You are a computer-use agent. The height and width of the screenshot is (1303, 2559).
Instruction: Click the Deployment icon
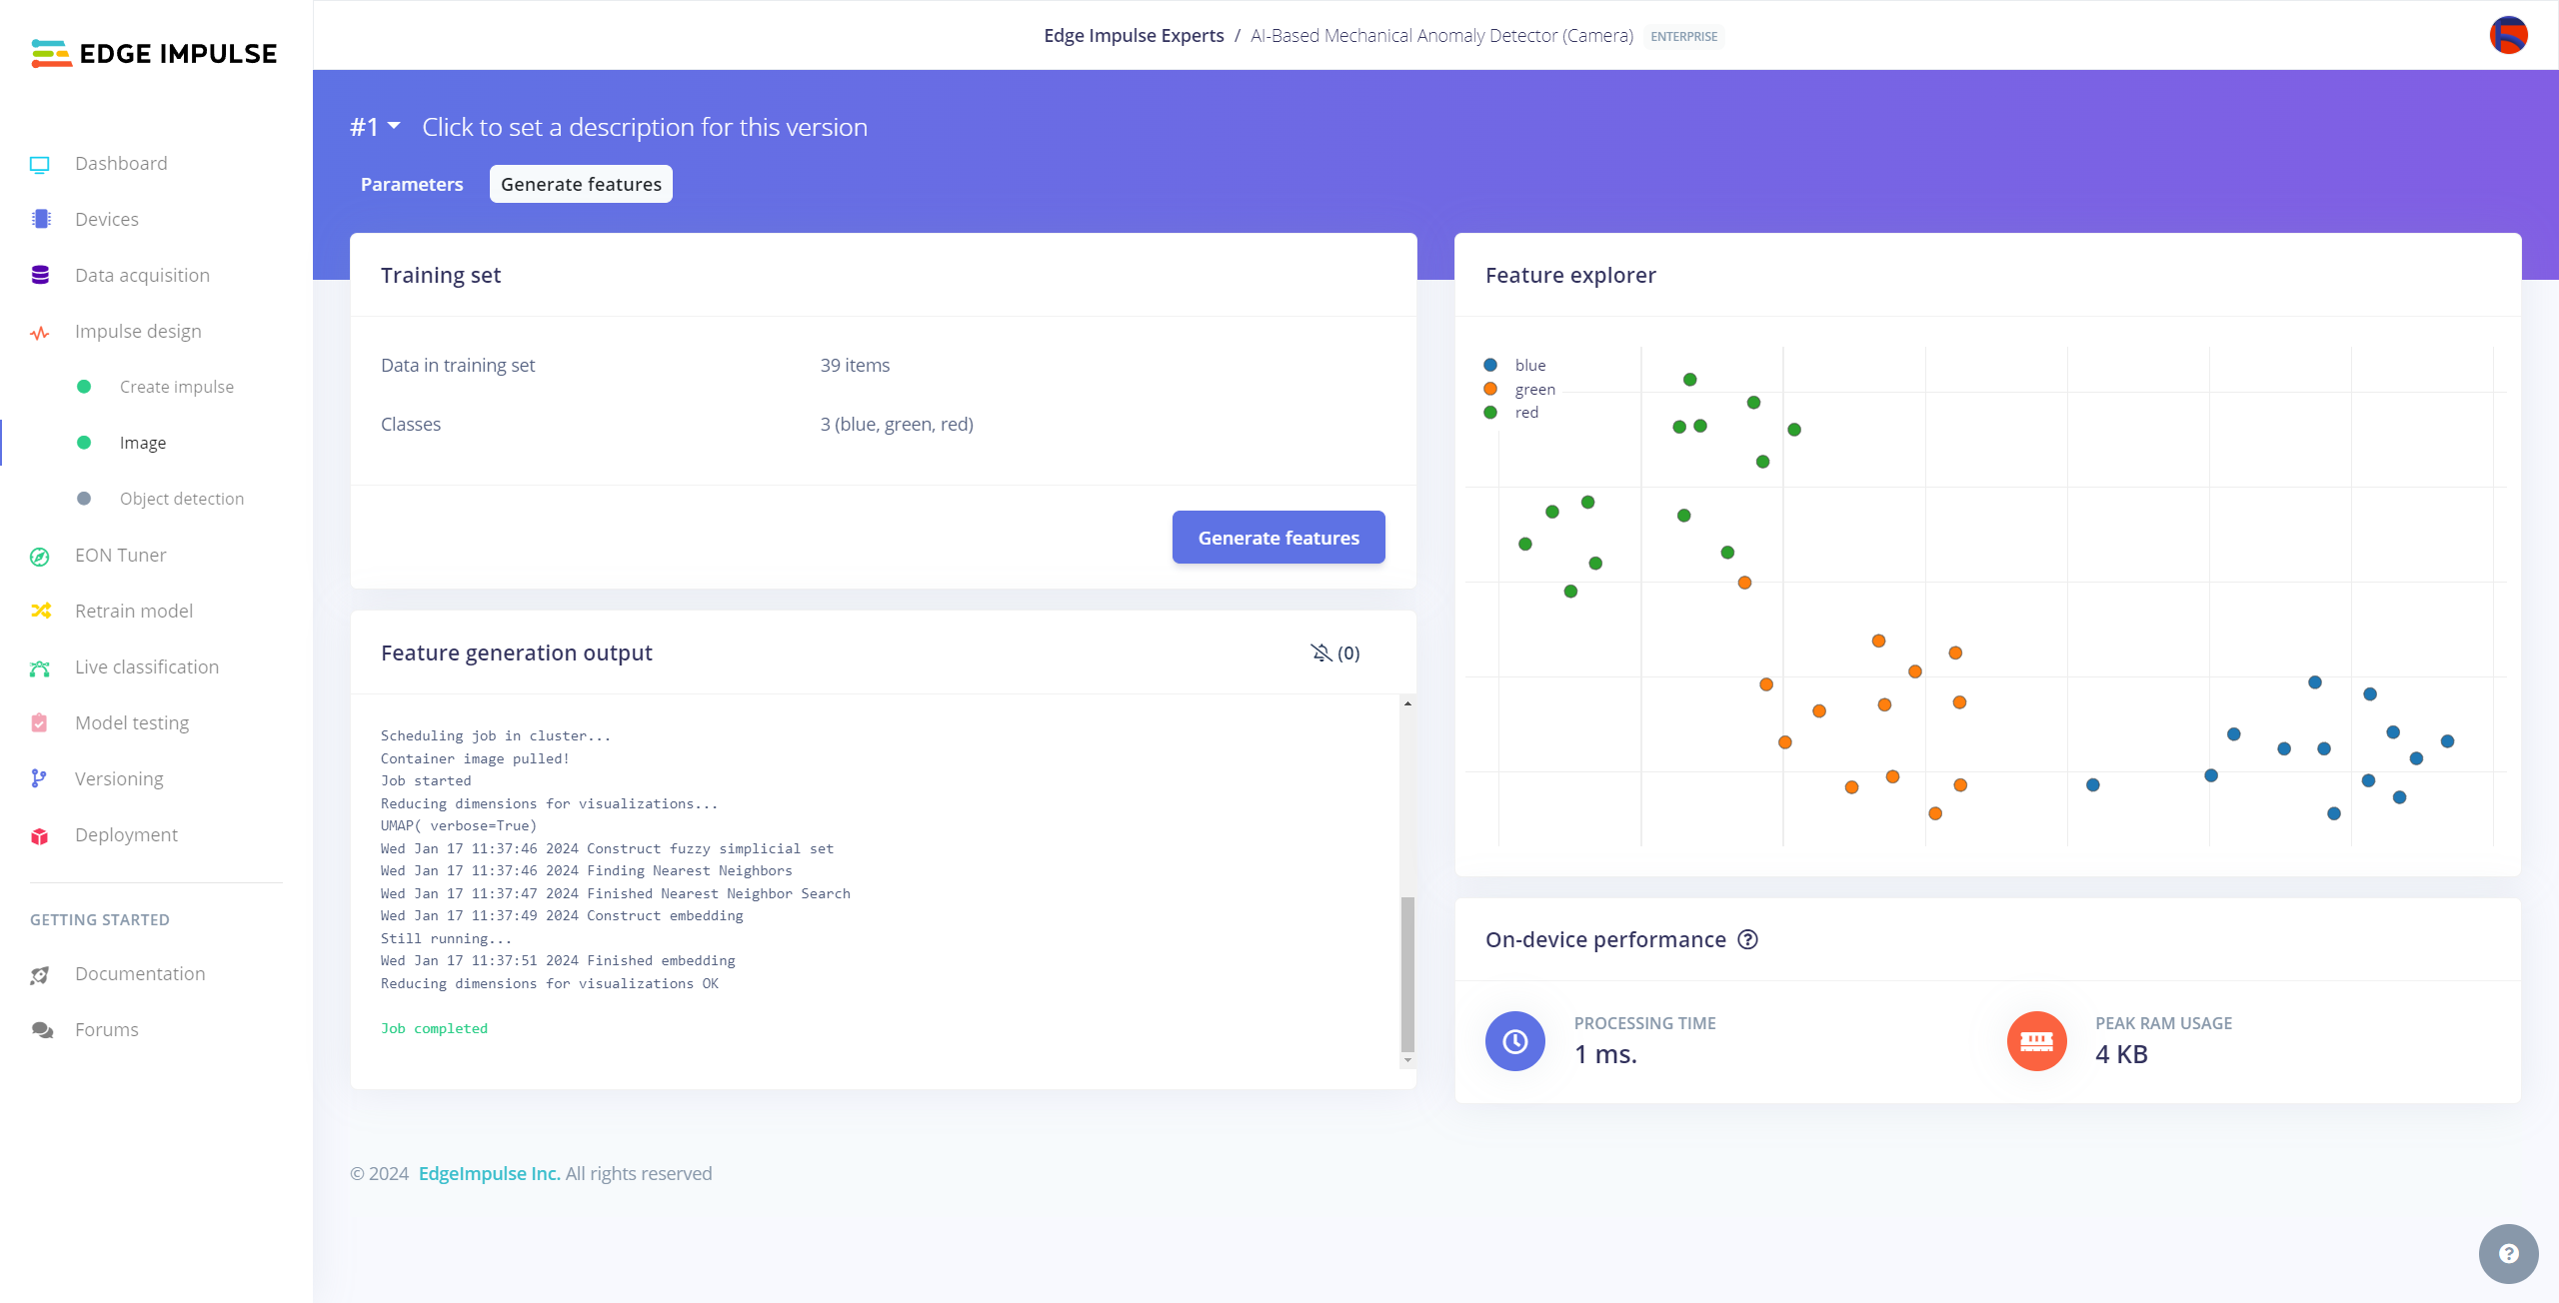40,832
